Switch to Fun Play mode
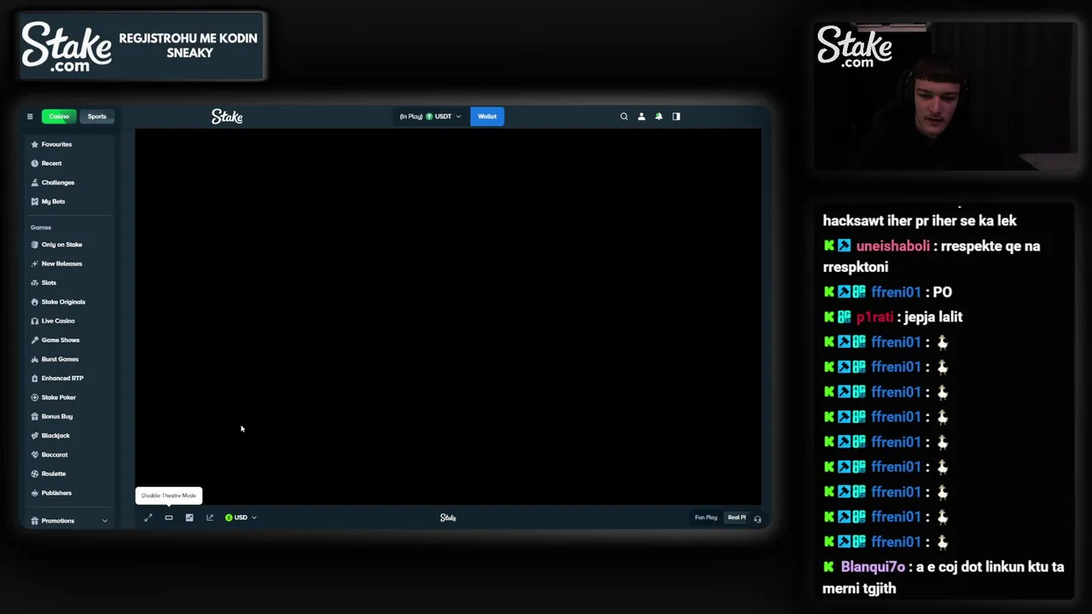The height and width of the screenshot is (614, 1092). point(706,518)
